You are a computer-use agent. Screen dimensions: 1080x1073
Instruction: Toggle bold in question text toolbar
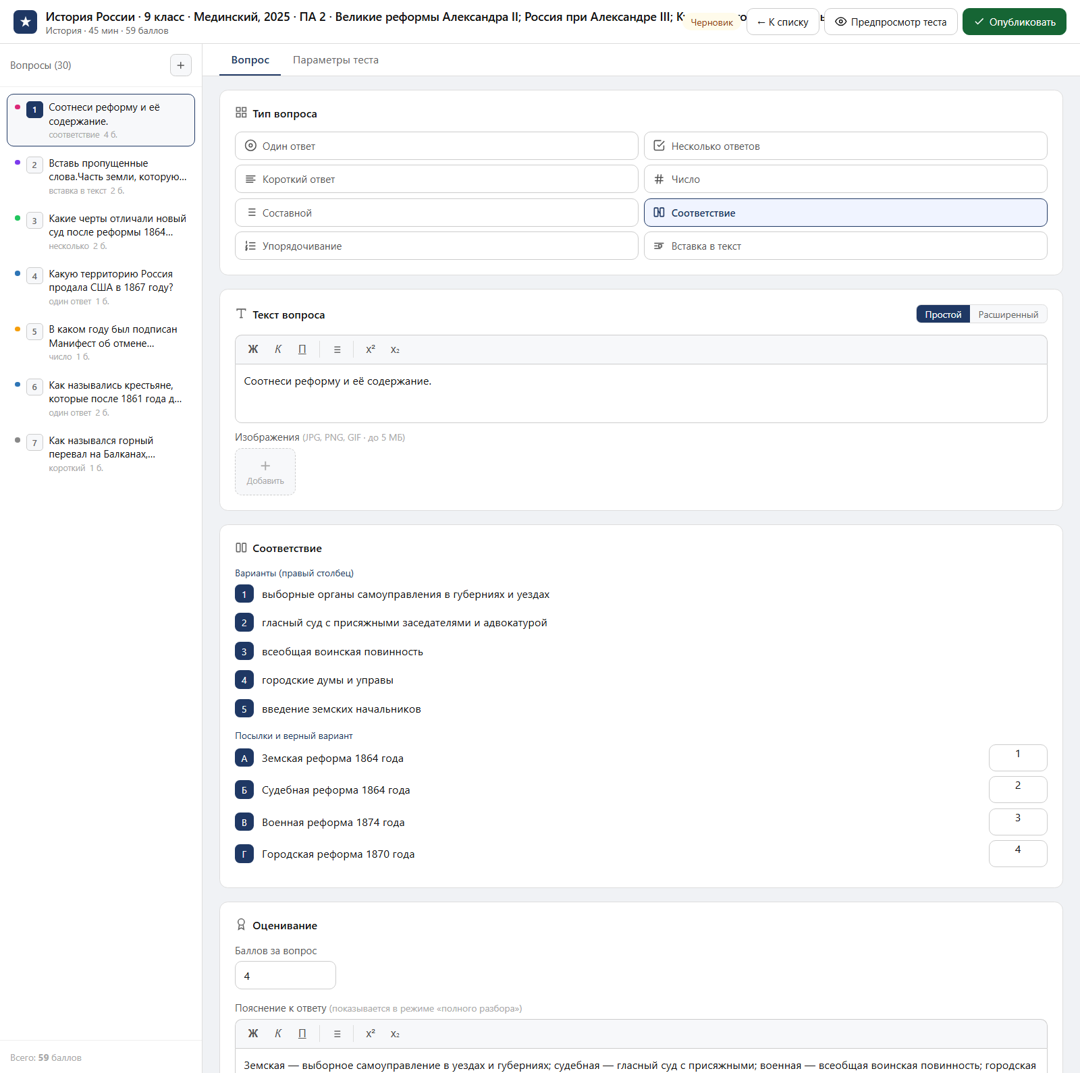253,350
